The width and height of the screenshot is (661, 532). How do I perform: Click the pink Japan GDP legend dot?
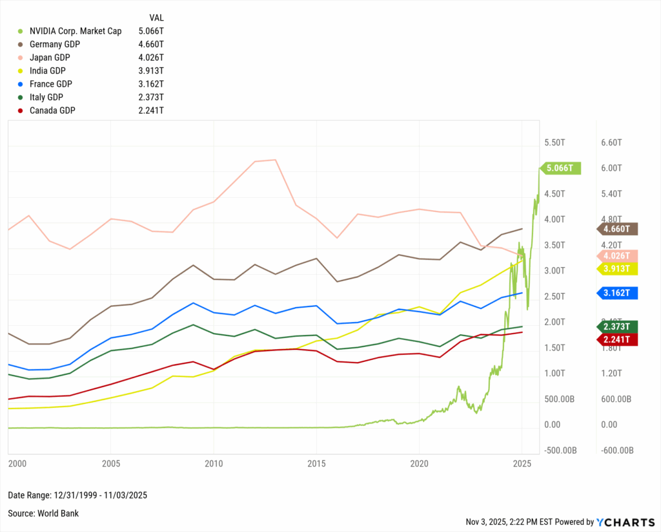20,58
